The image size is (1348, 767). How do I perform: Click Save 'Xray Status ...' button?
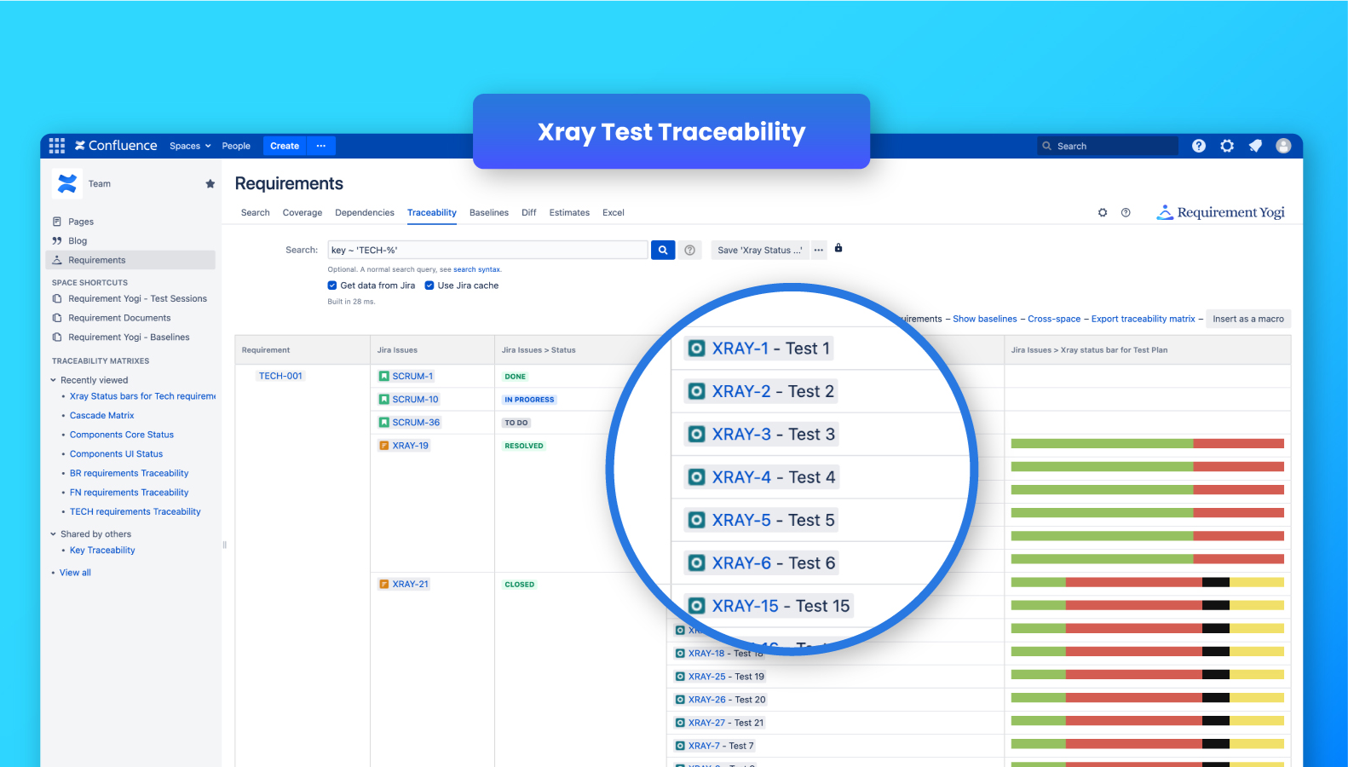[760, 250]
